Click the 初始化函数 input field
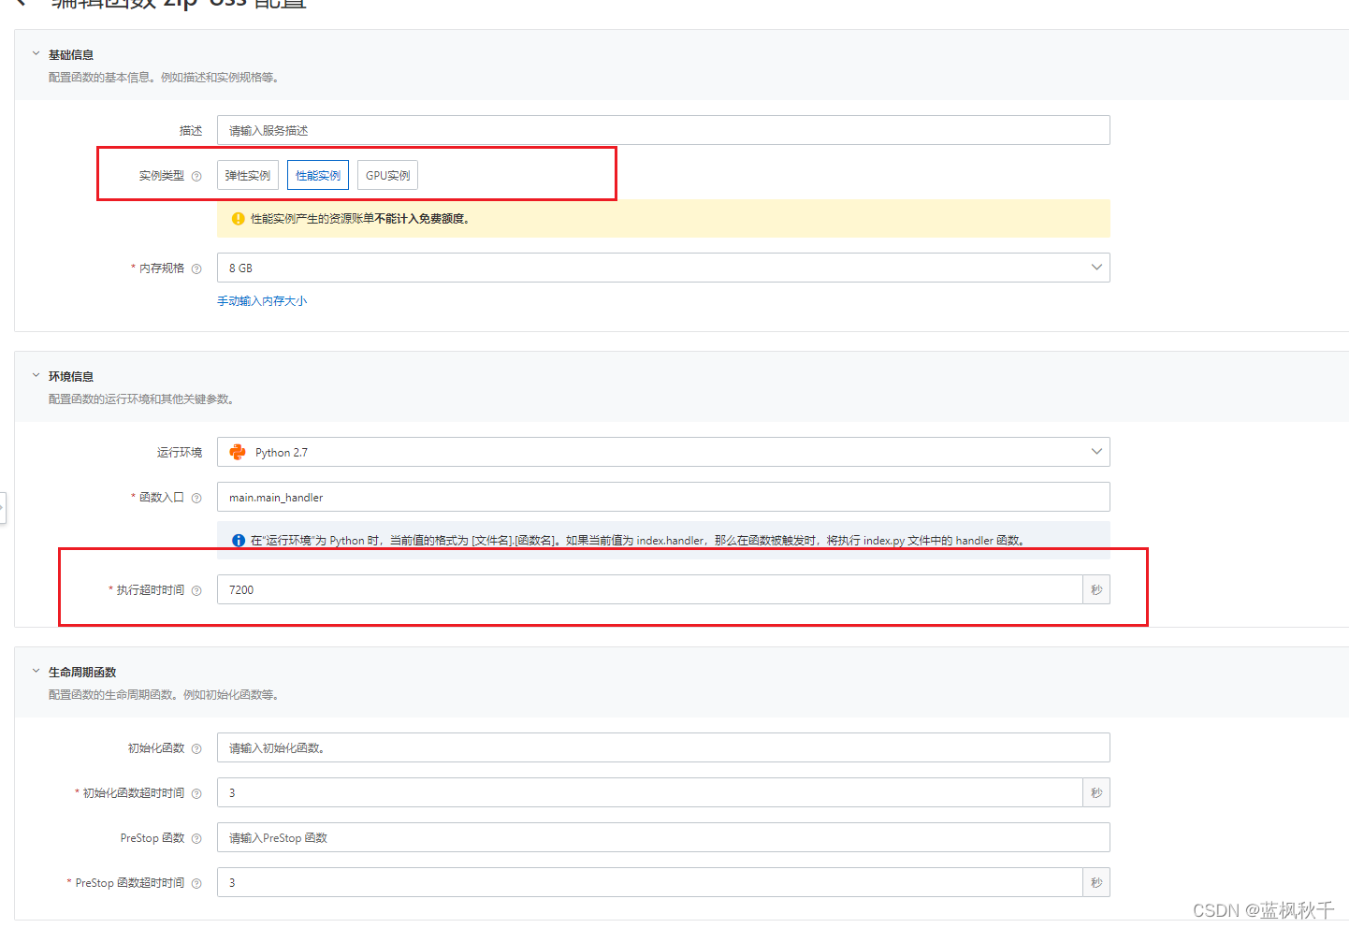 [663, 747]
